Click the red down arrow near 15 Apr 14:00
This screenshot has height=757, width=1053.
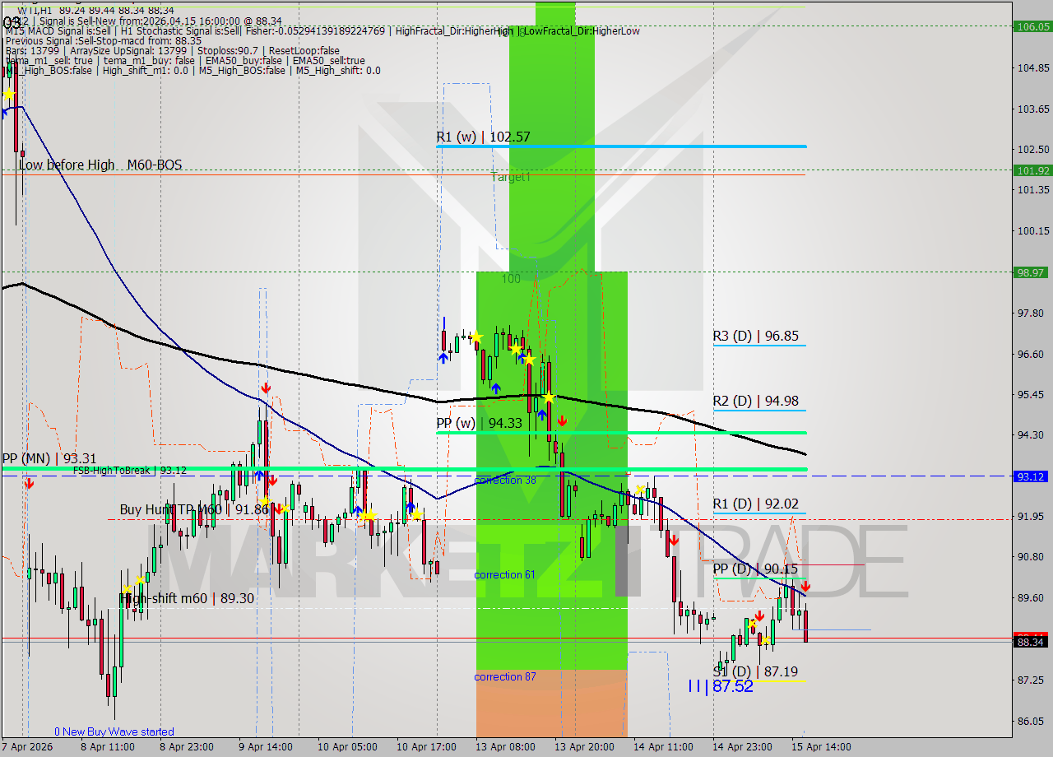tap(806, 588)
